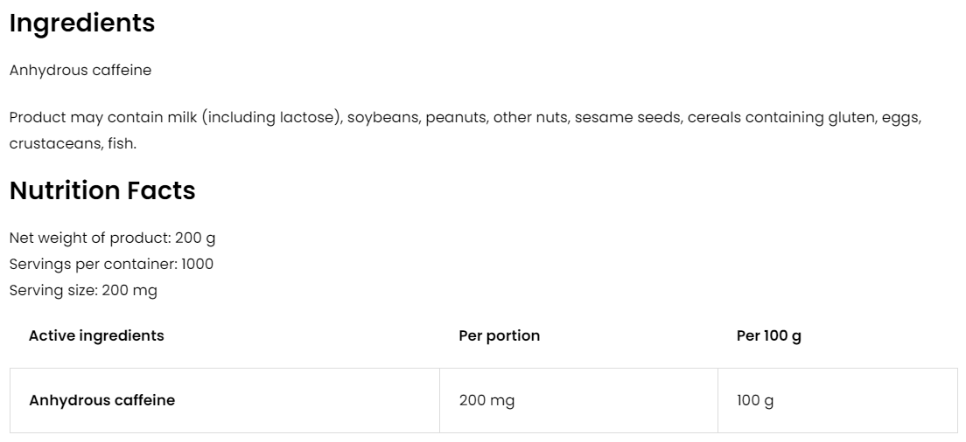This screenshot has width=966, height=442.
Task: Click the word soybeans in allergen notice
Action: click(x=382, y=117)
